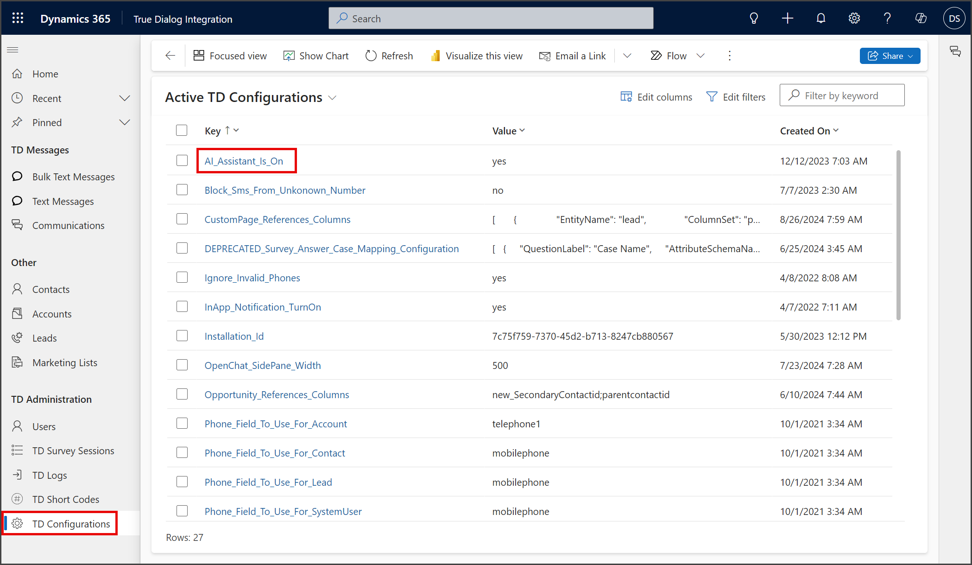Open Edit columns
972x565 pixels.
(656, 97)
